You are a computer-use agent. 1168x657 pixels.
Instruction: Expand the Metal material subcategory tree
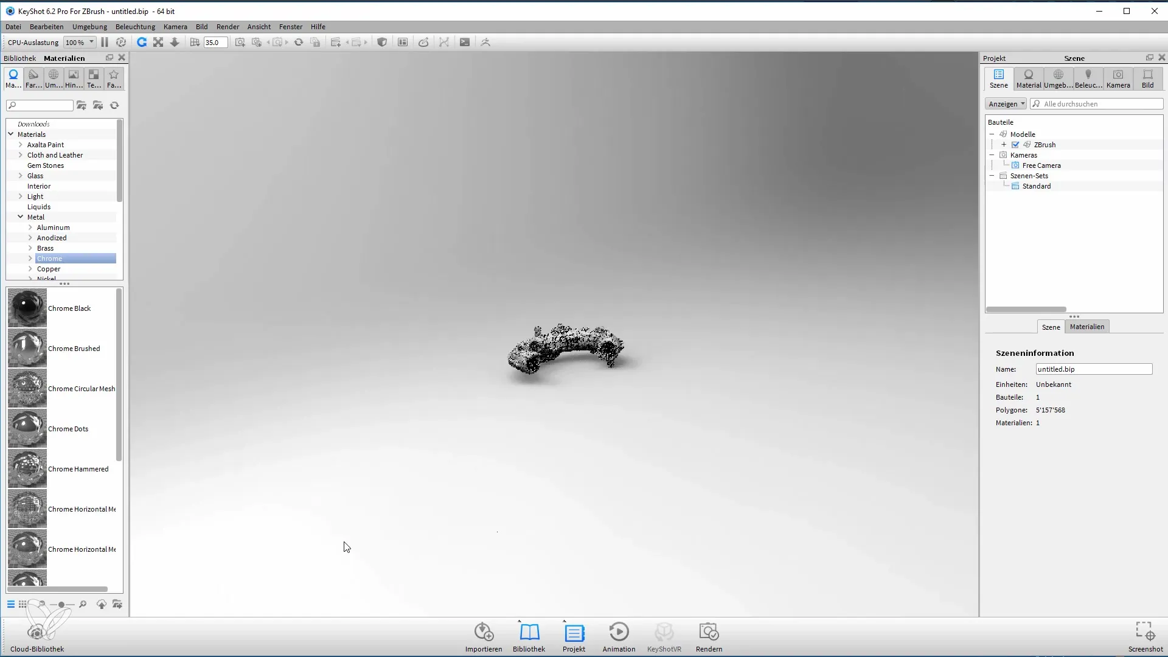(x=20, y=217)
